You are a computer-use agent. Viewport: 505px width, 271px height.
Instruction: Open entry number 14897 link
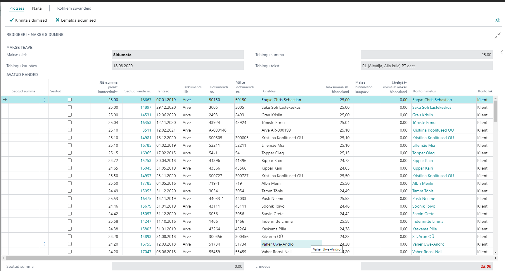click(x=146, y=107)
